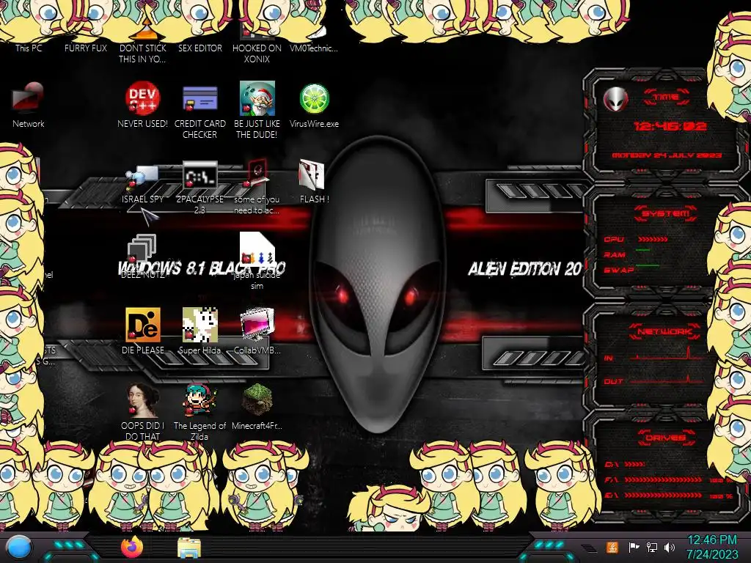Image resolution: width=751 pixels, height=563 pixels.
Task: Select the 'HOOKED ON XONIX' label
Action: (x=257, y=54)
